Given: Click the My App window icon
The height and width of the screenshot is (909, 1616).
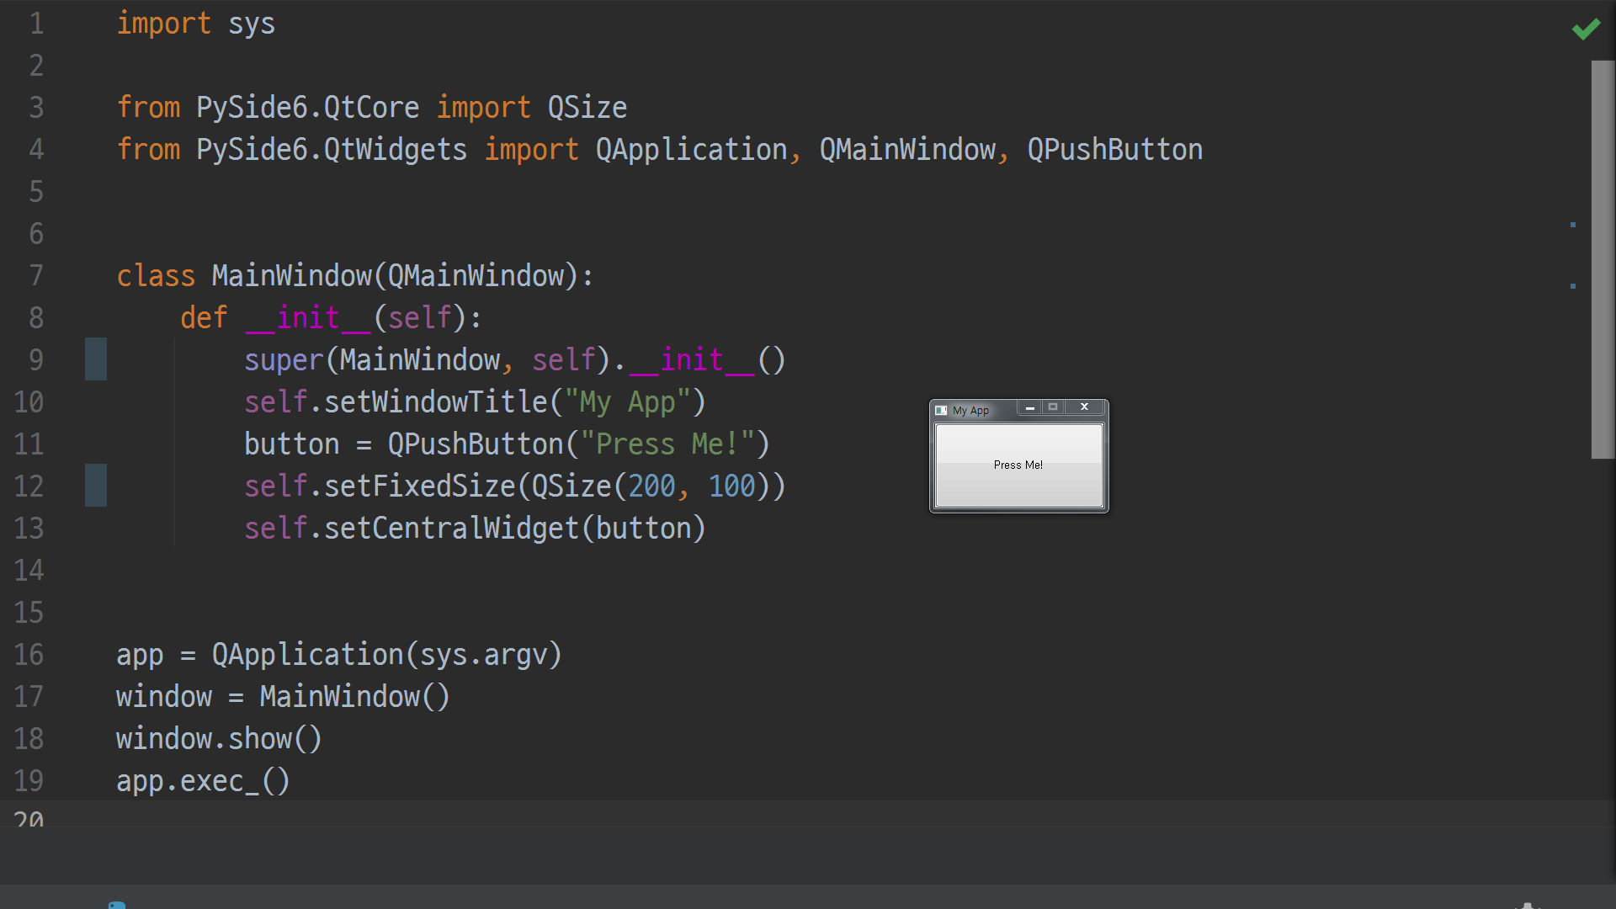Looking at the screenshot, I should [x=941, y=411].
